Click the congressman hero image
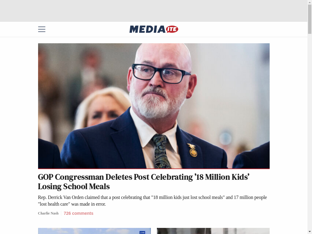312x234 pixels. (154, 106)
